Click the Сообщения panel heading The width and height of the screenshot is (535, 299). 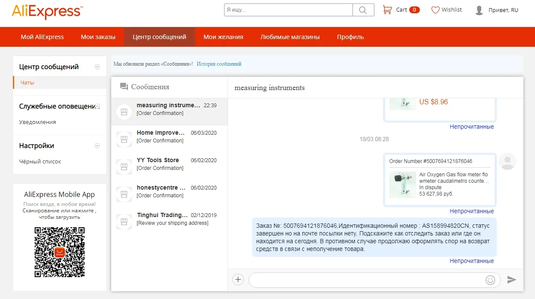150,87
